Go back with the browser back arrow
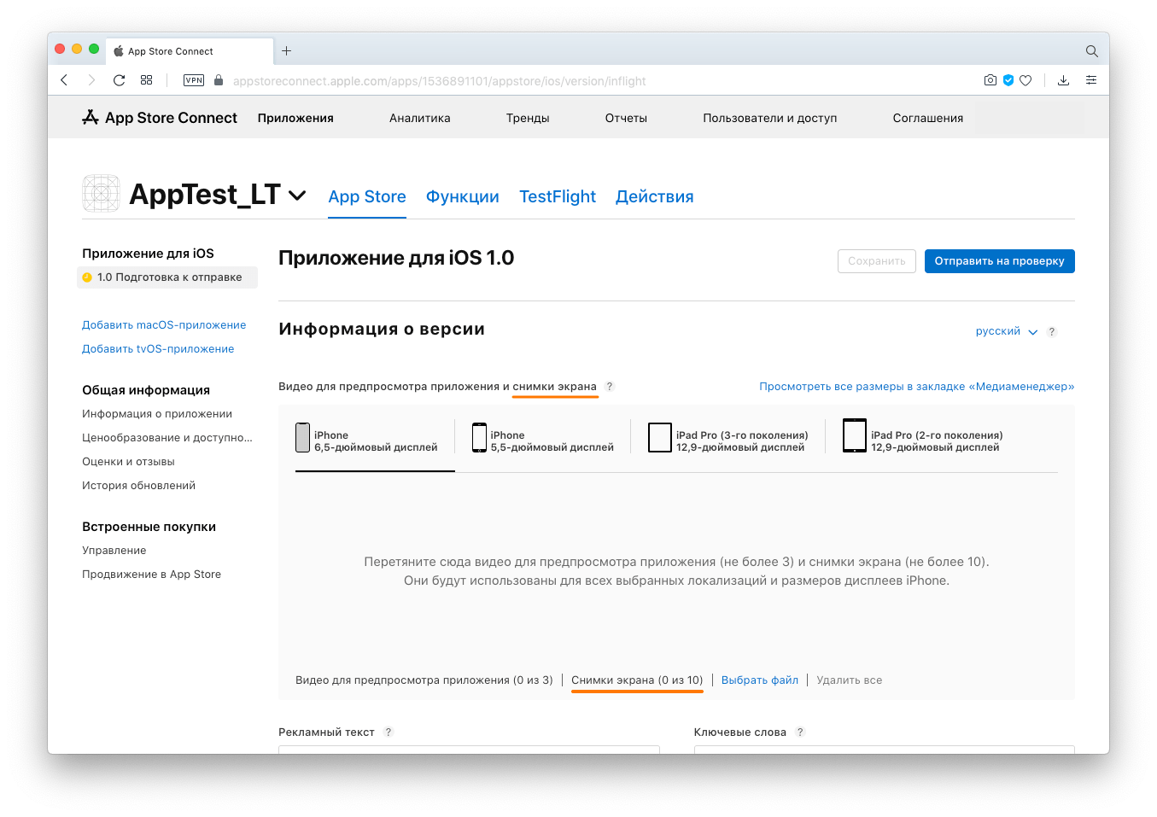The width and height of the screenshot is (1157, 817). [64, 80]
